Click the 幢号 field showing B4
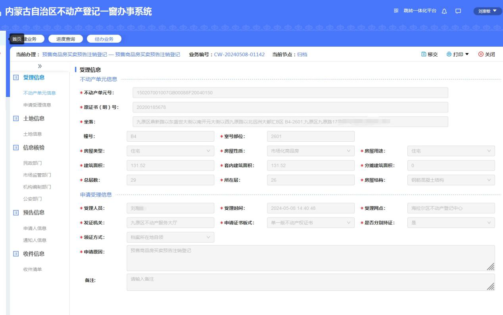Screen dimensions: 503x315 pyautogui.click(x=170, y=137)
